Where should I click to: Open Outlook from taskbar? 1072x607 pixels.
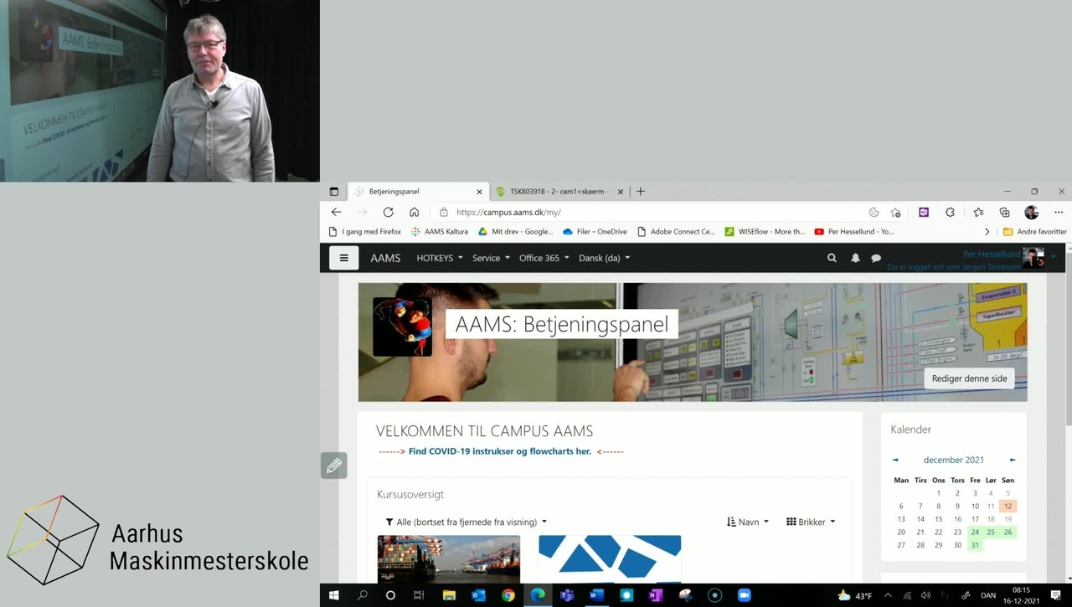click(478, 595)
